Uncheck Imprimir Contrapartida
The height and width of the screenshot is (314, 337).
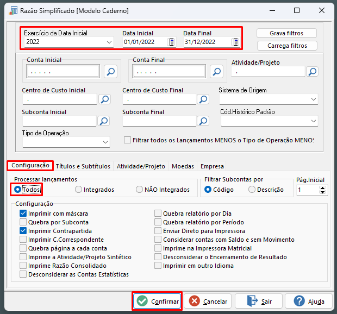point(23,231)
